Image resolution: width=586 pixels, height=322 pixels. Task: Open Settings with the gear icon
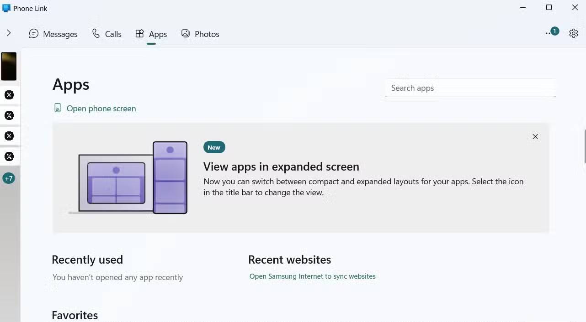(574, 33)
